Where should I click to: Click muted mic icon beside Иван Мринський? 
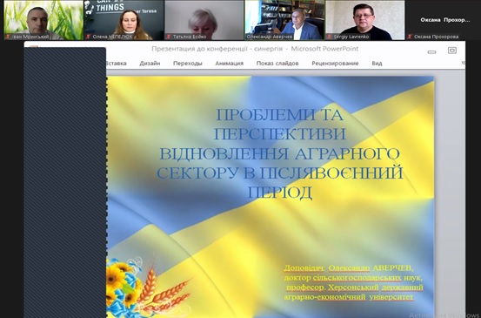tap(8, 37)
